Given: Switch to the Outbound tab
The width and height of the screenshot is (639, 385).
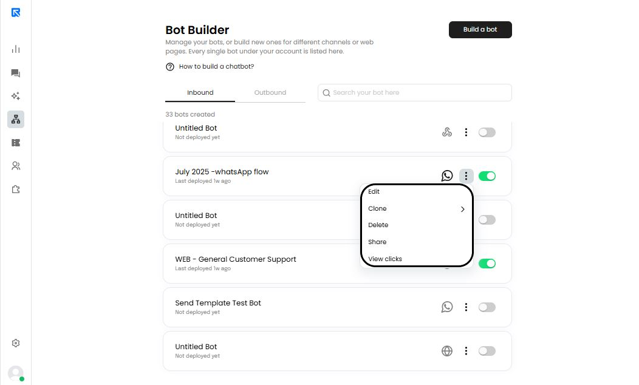Looking at the screenshot, I should click(270, 93).
